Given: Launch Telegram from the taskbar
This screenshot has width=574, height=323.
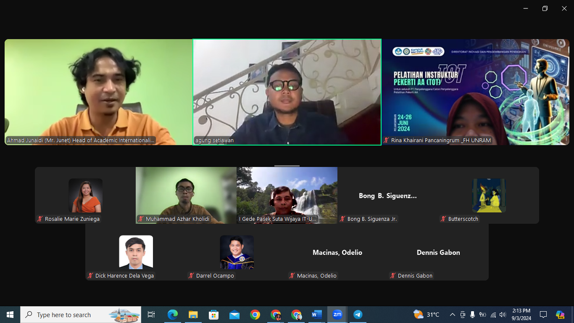Looking at the screenshot, I should coord(358,315).
